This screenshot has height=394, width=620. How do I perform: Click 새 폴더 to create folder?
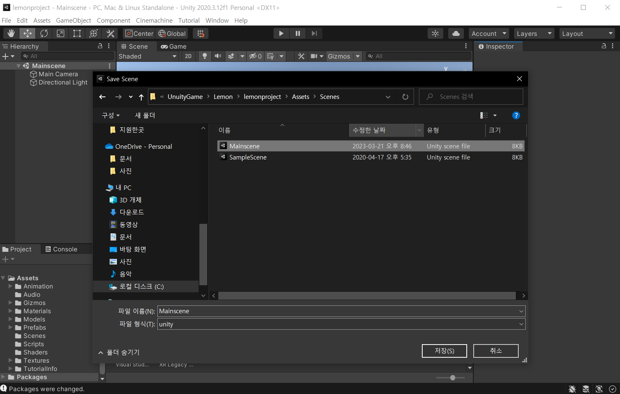click(145, 115)
